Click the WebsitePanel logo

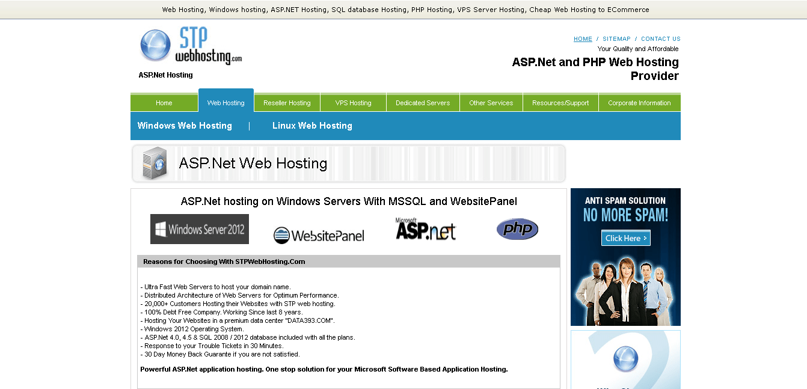click(x=319, y=235)
